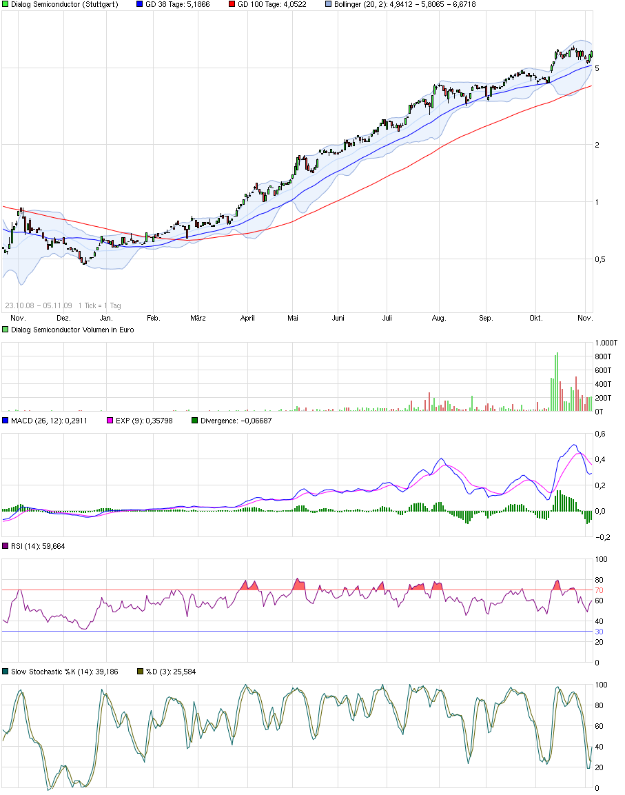Click the blue GD 38 Tage swatch
Screen dimensions: 625x795
140,4
